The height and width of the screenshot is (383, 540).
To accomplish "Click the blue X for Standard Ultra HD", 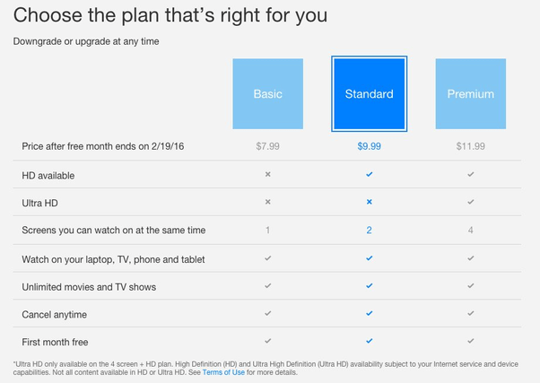I will click(369, 203).
